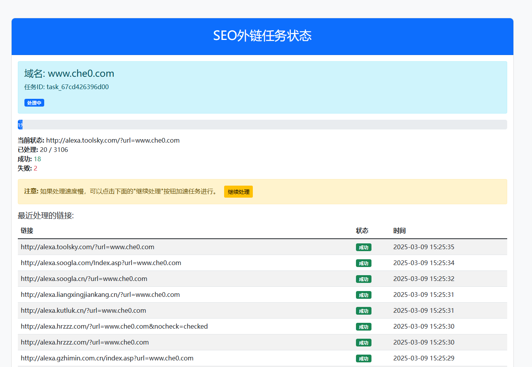
Task: Click the 时间 column header
Action: point(399,231)
